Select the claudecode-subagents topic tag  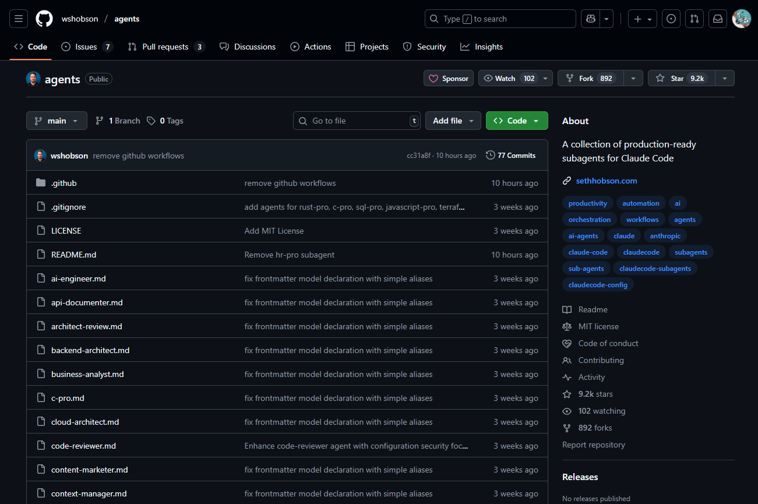pos(655,269)
